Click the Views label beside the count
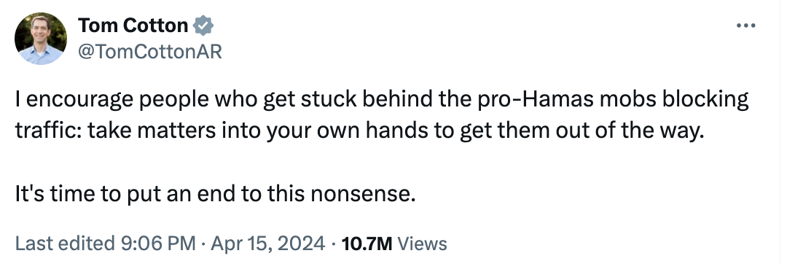 coord(422,244)
